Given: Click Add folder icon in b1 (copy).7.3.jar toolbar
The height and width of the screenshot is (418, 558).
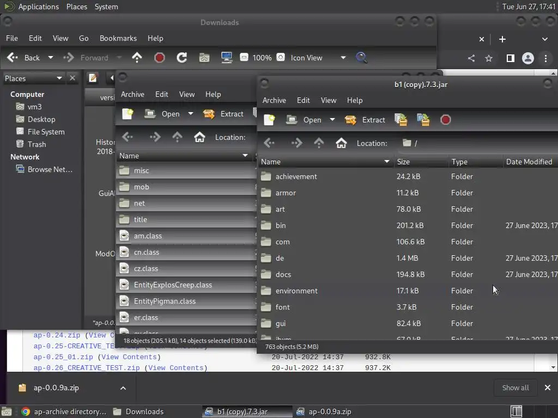Looking at the screenshot, I should tap(423, 120).
